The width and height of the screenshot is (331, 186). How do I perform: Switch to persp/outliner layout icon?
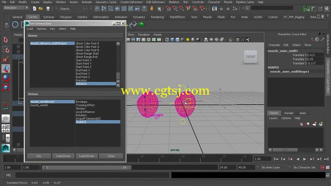click(6, 138)
